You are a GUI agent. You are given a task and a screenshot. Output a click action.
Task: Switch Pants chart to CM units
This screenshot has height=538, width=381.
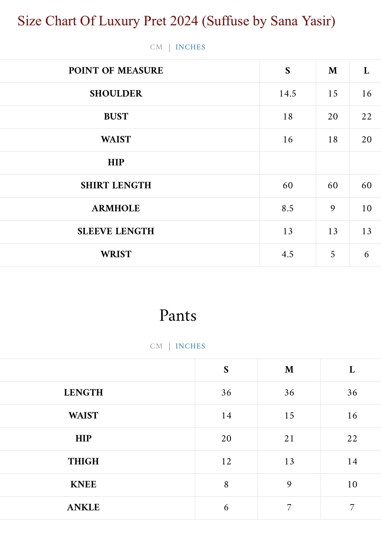(156, 346)
